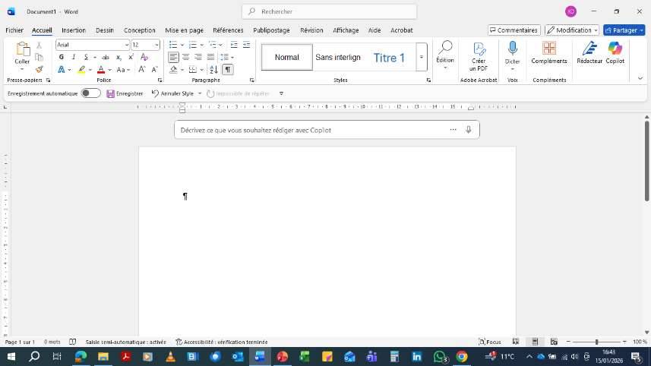Open the Compléments add-ins icon
The image size is (651, 366).
(x=548, y=49)
